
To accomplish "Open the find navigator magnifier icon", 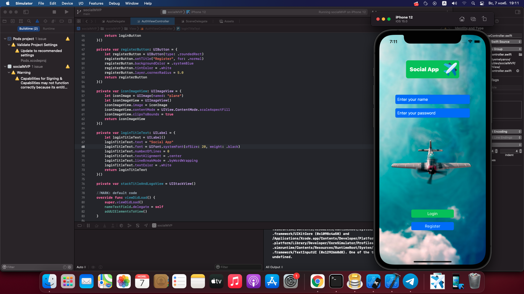I will point(29,21).
